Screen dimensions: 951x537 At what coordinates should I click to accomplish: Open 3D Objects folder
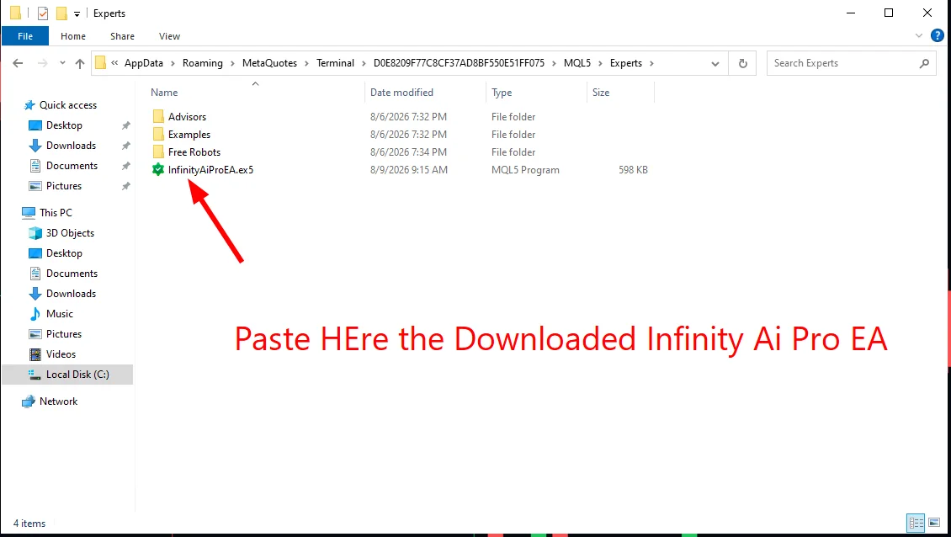click(x=70, y=233)
